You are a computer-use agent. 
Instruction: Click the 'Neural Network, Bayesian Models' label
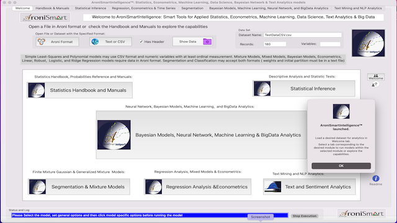[190, 107]
